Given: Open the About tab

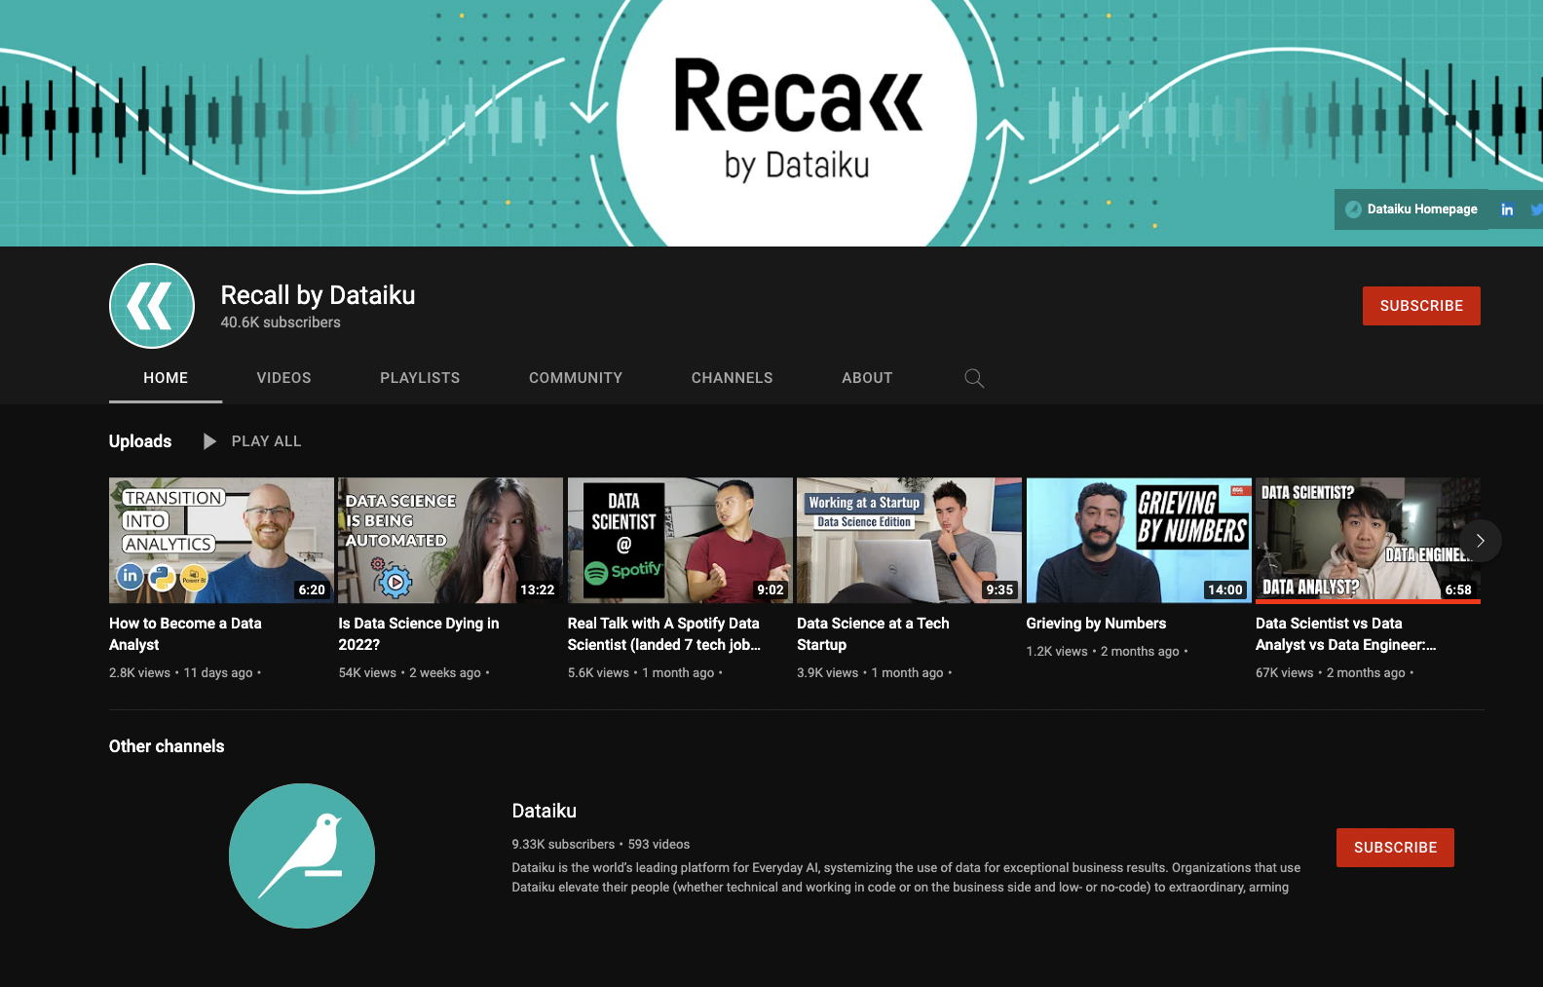Looking at the screenshot, I should coord(867,378).
